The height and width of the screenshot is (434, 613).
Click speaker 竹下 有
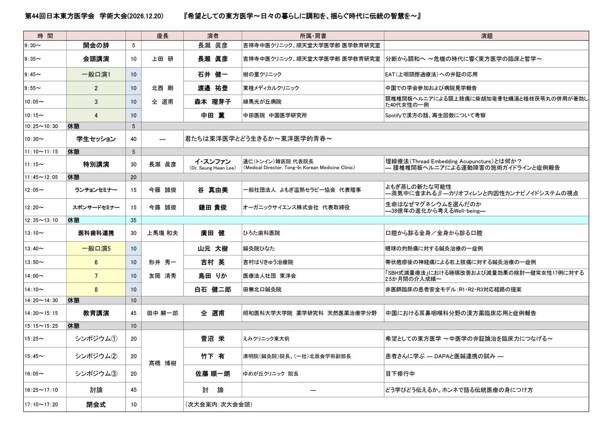(x=213, y=356)
